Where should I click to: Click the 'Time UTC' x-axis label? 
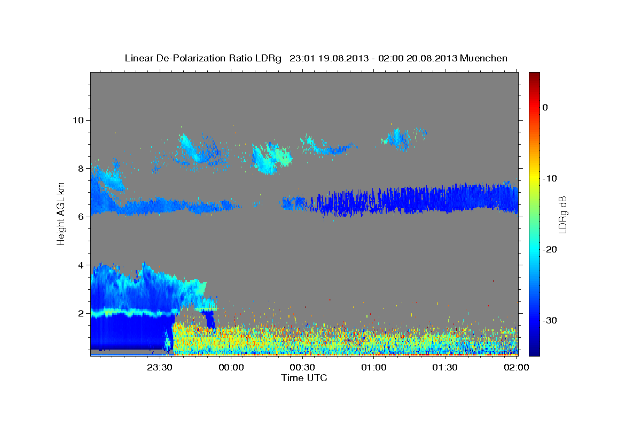(304, 378)
